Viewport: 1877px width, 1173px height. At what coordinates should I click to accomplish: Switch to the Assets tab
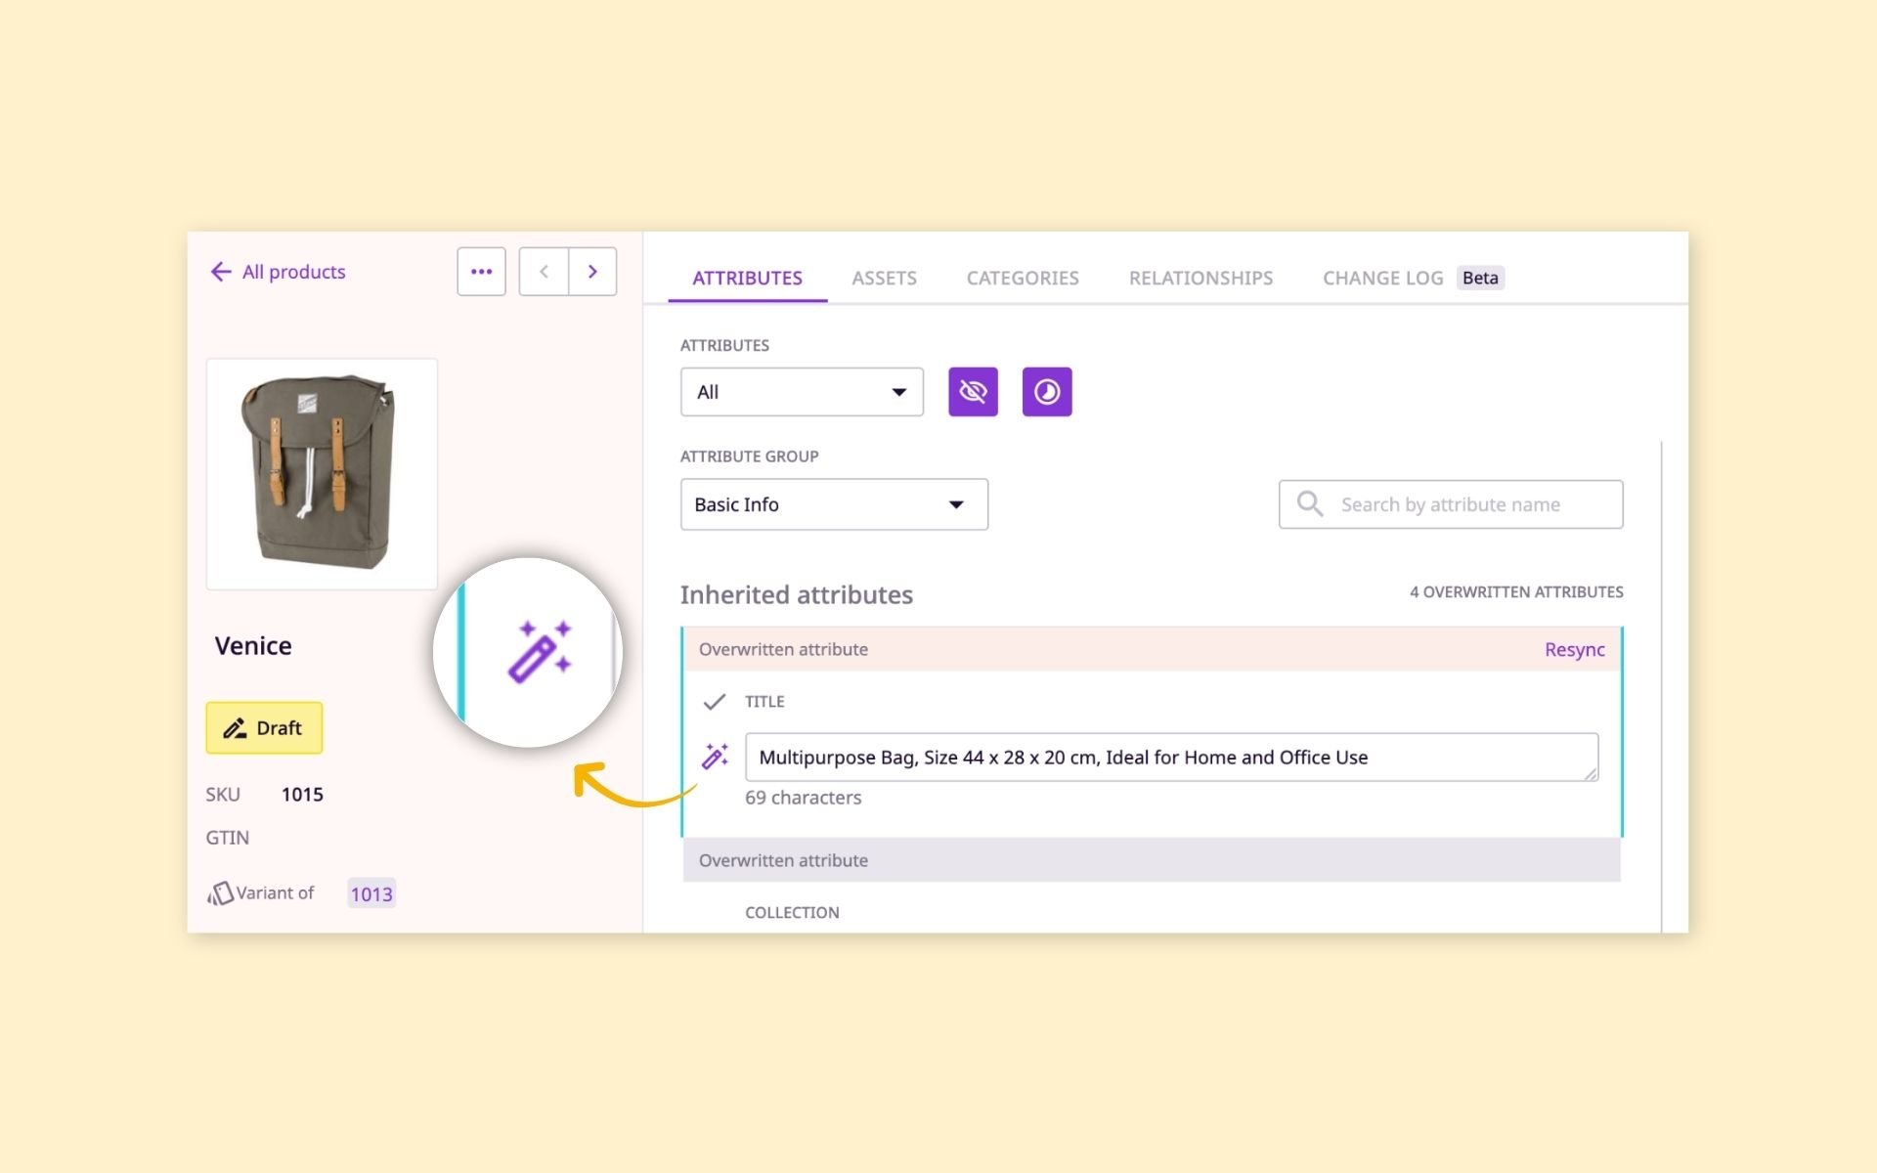pos(884,278)
